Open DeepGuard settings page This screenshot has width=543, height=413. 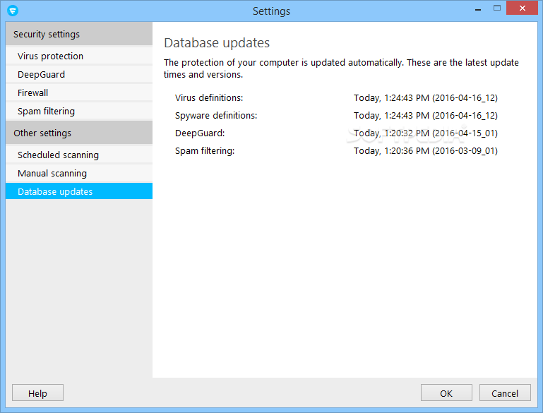(79, 74)
